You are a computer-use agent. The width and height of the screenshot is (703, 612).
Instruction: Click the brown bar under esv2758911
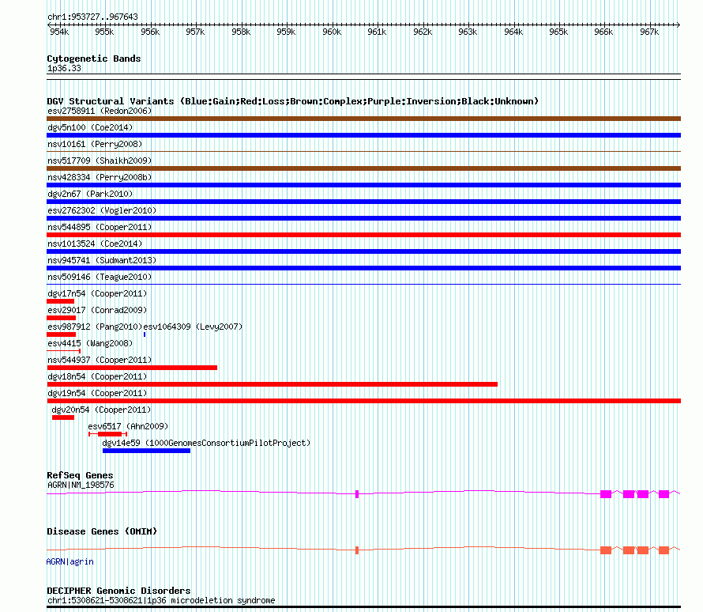(x=363, y=119)
